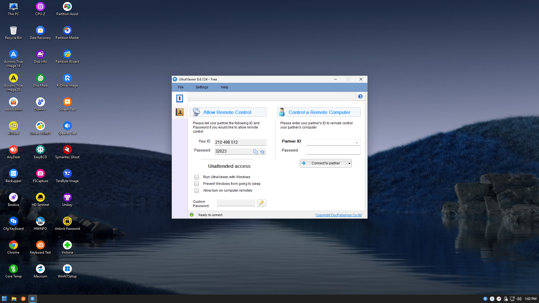Viewport: 539px width, 303px height.
Task: Open Dism++ desktop icon
Action: pos(40,104)
